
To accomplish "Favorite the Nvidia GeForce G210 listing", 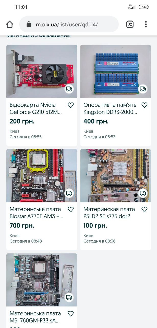I will pos(71,105).
